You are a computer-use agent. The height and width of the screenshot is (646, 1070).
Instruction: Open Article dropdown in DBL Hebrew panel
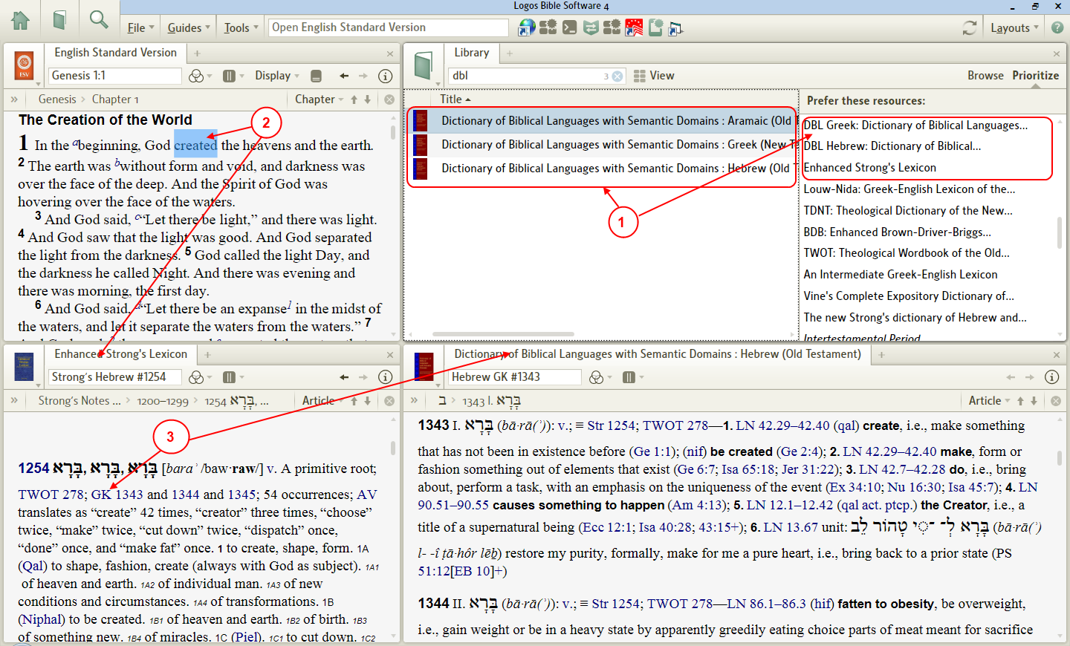[989, 401]
